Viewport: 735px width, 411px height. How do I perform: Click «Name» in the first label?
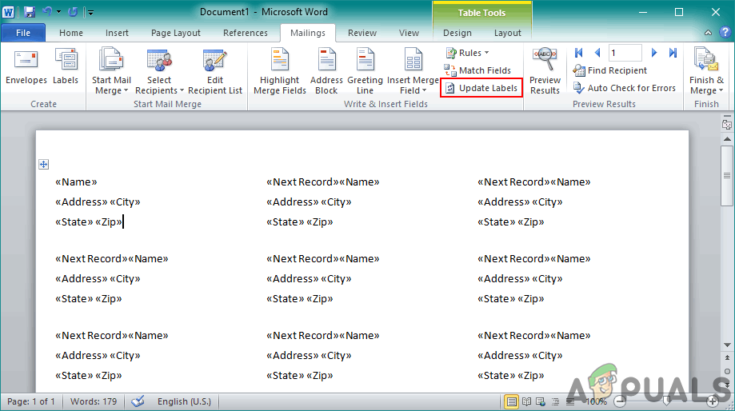pyautogui.click(x=76, y=182)
